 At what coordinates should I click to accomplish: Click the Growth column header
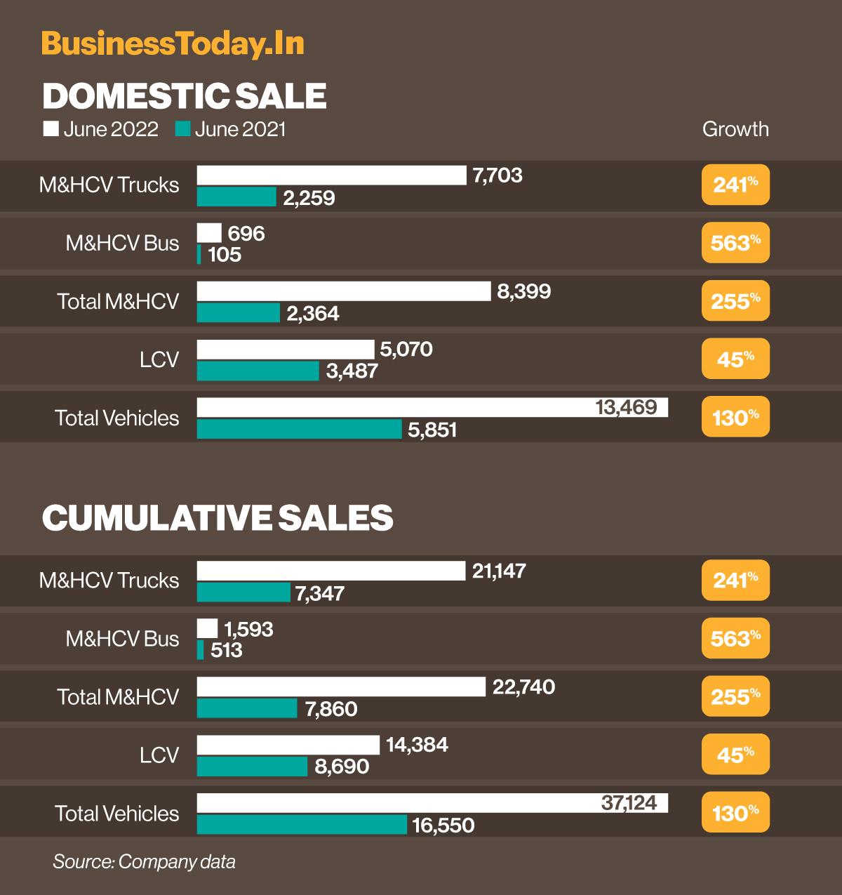[735, 129]
